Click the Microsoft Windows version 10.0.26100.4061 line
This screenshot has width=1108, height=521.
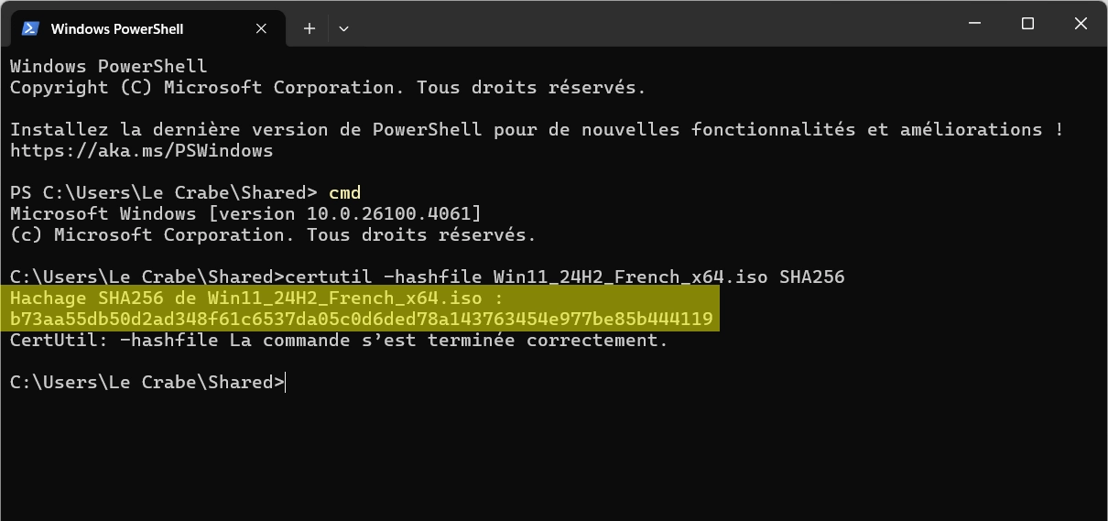coord(245,213)
